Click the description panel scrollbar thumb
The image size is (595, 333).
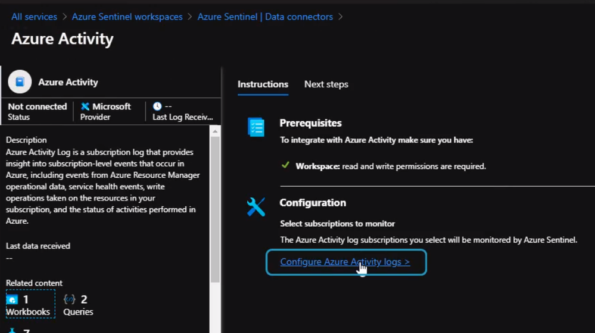(x=215, y=208)
